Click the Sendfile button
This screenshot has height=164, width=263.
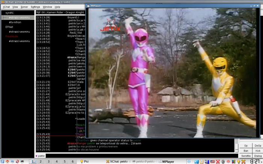click(x=246, y=156)
